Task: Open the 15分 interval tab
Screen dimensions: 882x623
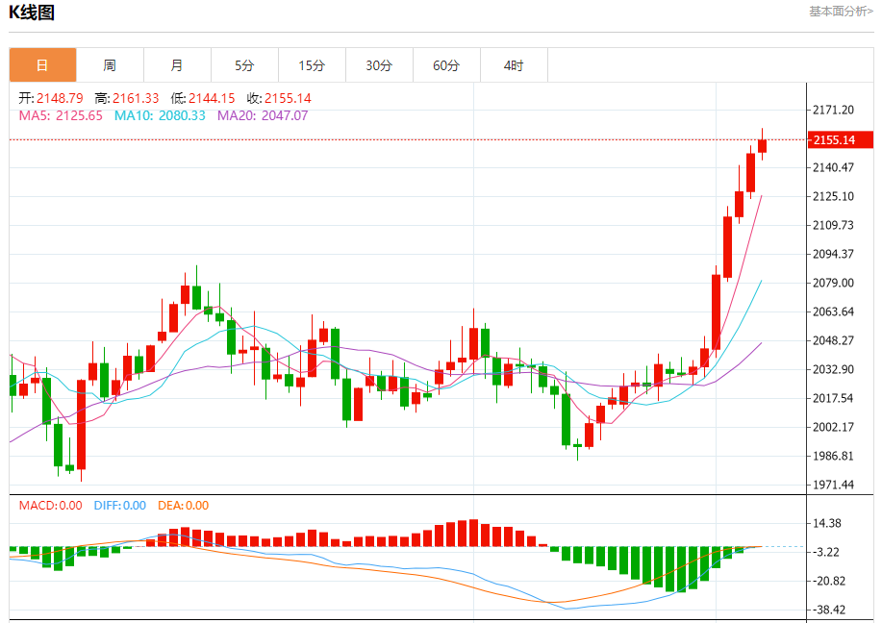Action: click(313, 65)
